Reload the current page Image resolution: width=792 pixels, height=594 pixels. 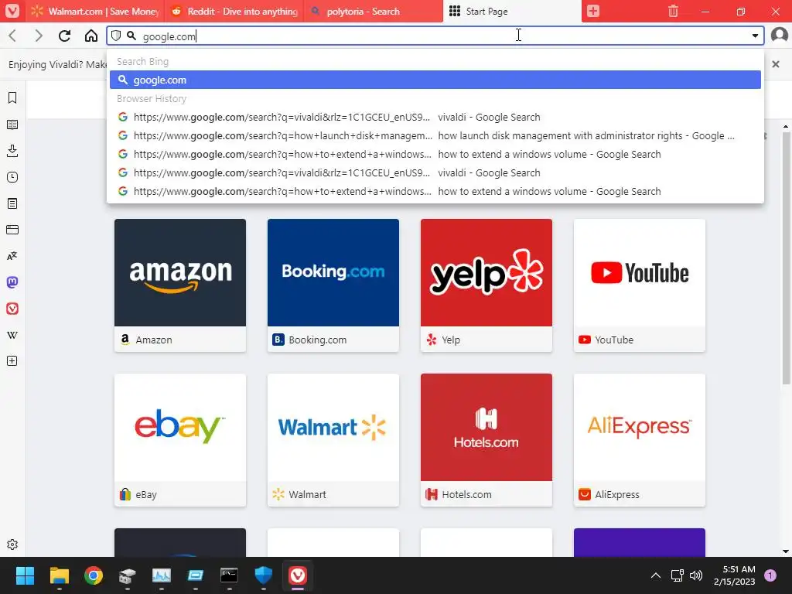point(64,36)
